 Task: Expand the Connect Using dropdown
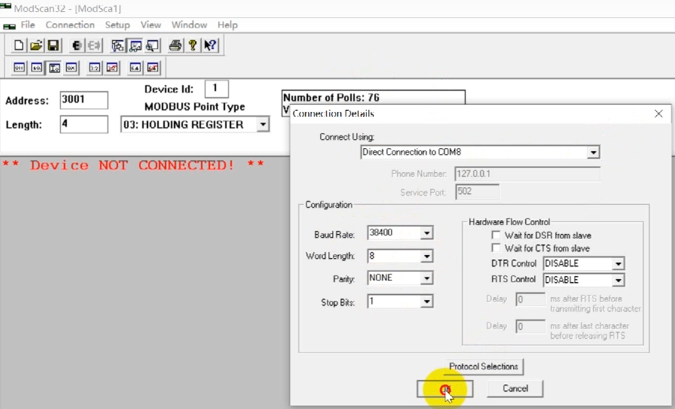click(x=593, y=153)
